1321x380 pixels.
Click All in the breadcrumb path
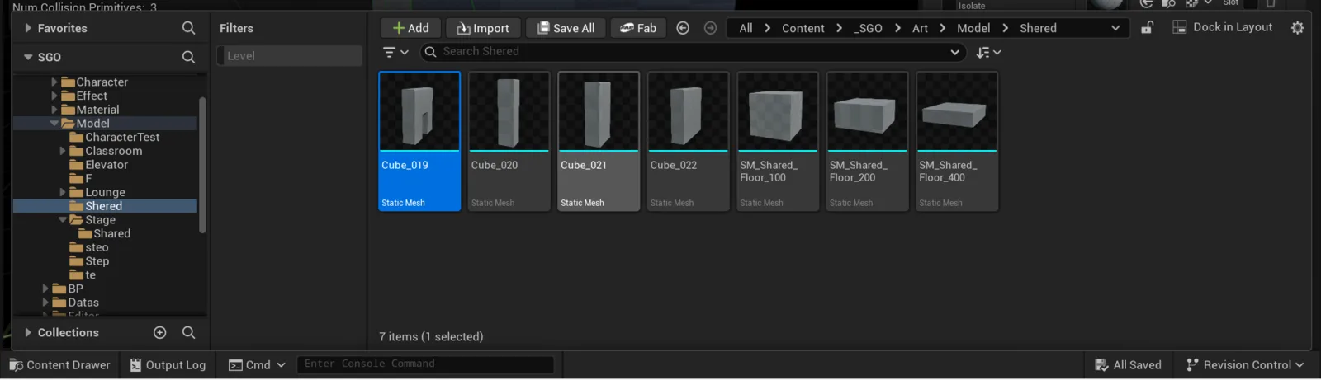(746, 28)
